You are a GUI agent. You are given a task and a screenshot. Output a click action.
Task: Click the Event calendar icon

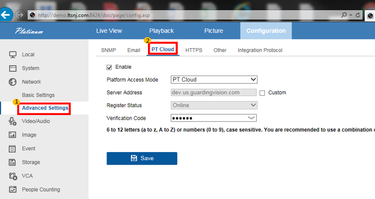click(x=13, y=149)
